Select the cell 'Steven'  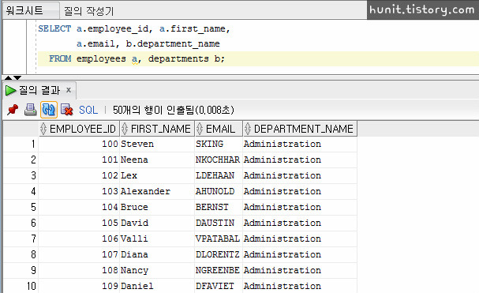[157, 144]
